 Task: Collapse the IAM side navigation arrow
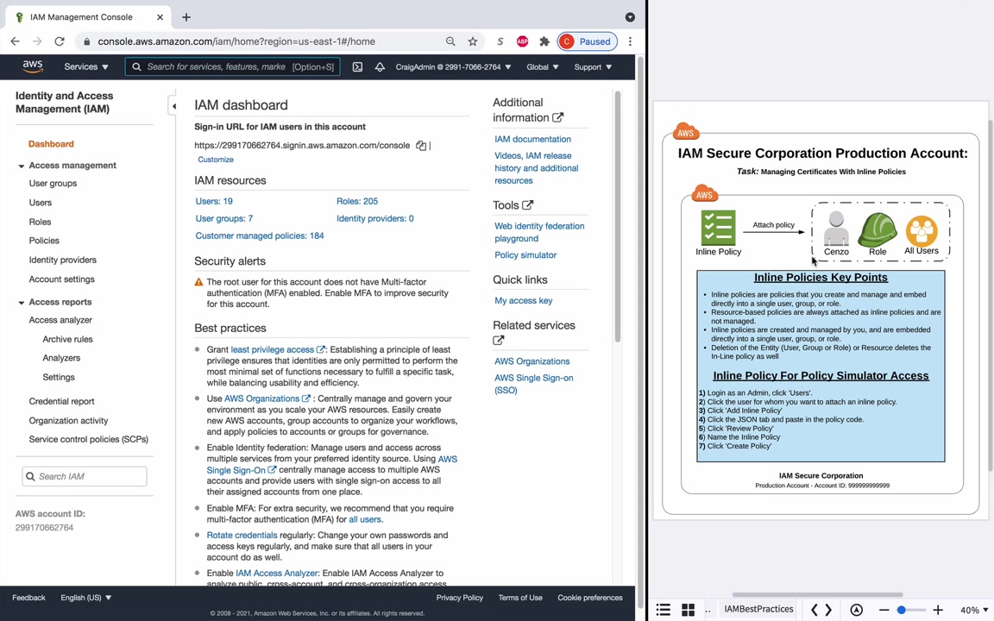pyautogui.click(x=173, y=106)
